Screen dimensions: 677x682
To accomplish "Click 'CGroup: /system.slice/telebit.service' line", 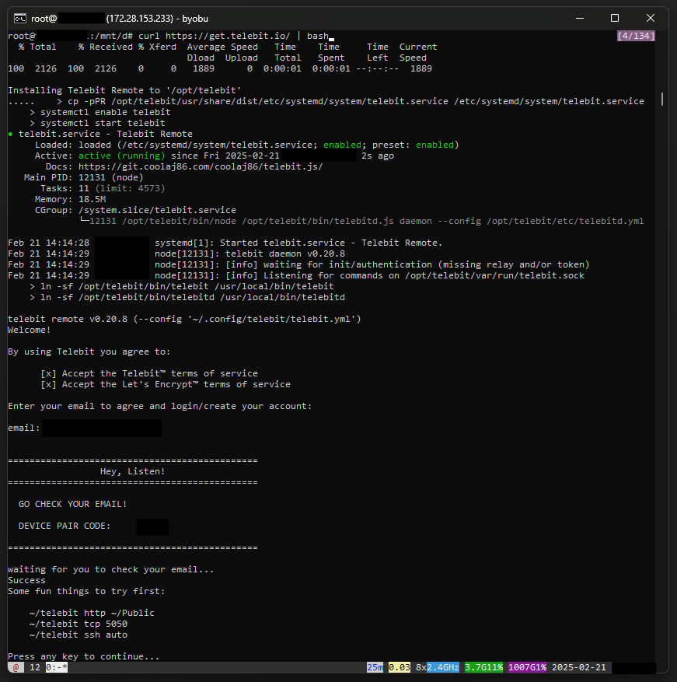I will (x=135, y=210).
